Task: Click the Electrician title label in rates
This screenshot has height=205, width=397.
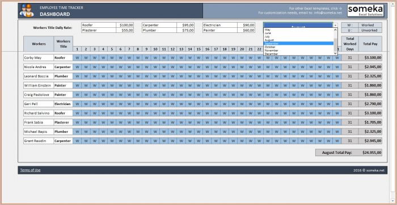Action: pyautogui.click(x=220, y=25)
